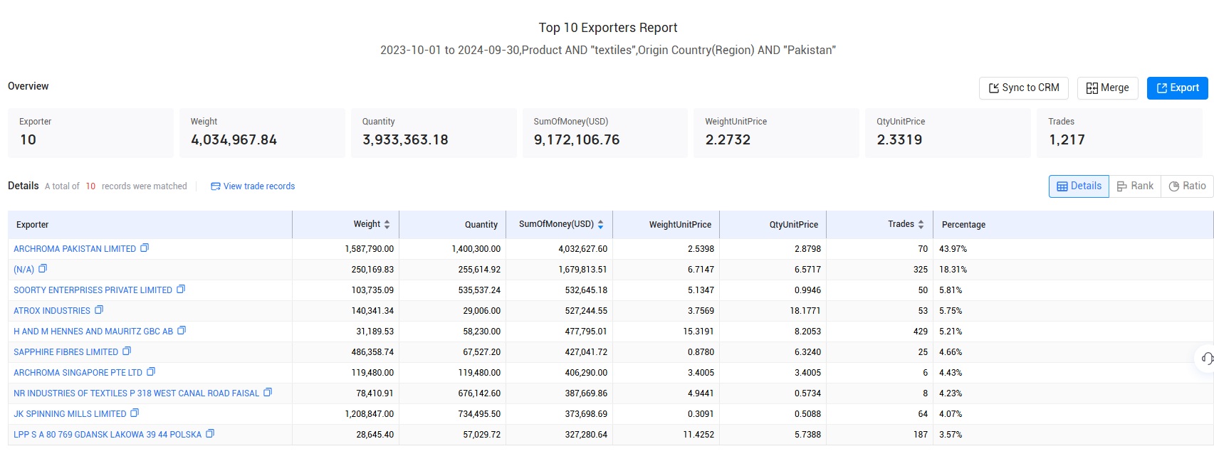
Task: Click the Merge button
Action: click(1108, 88)
